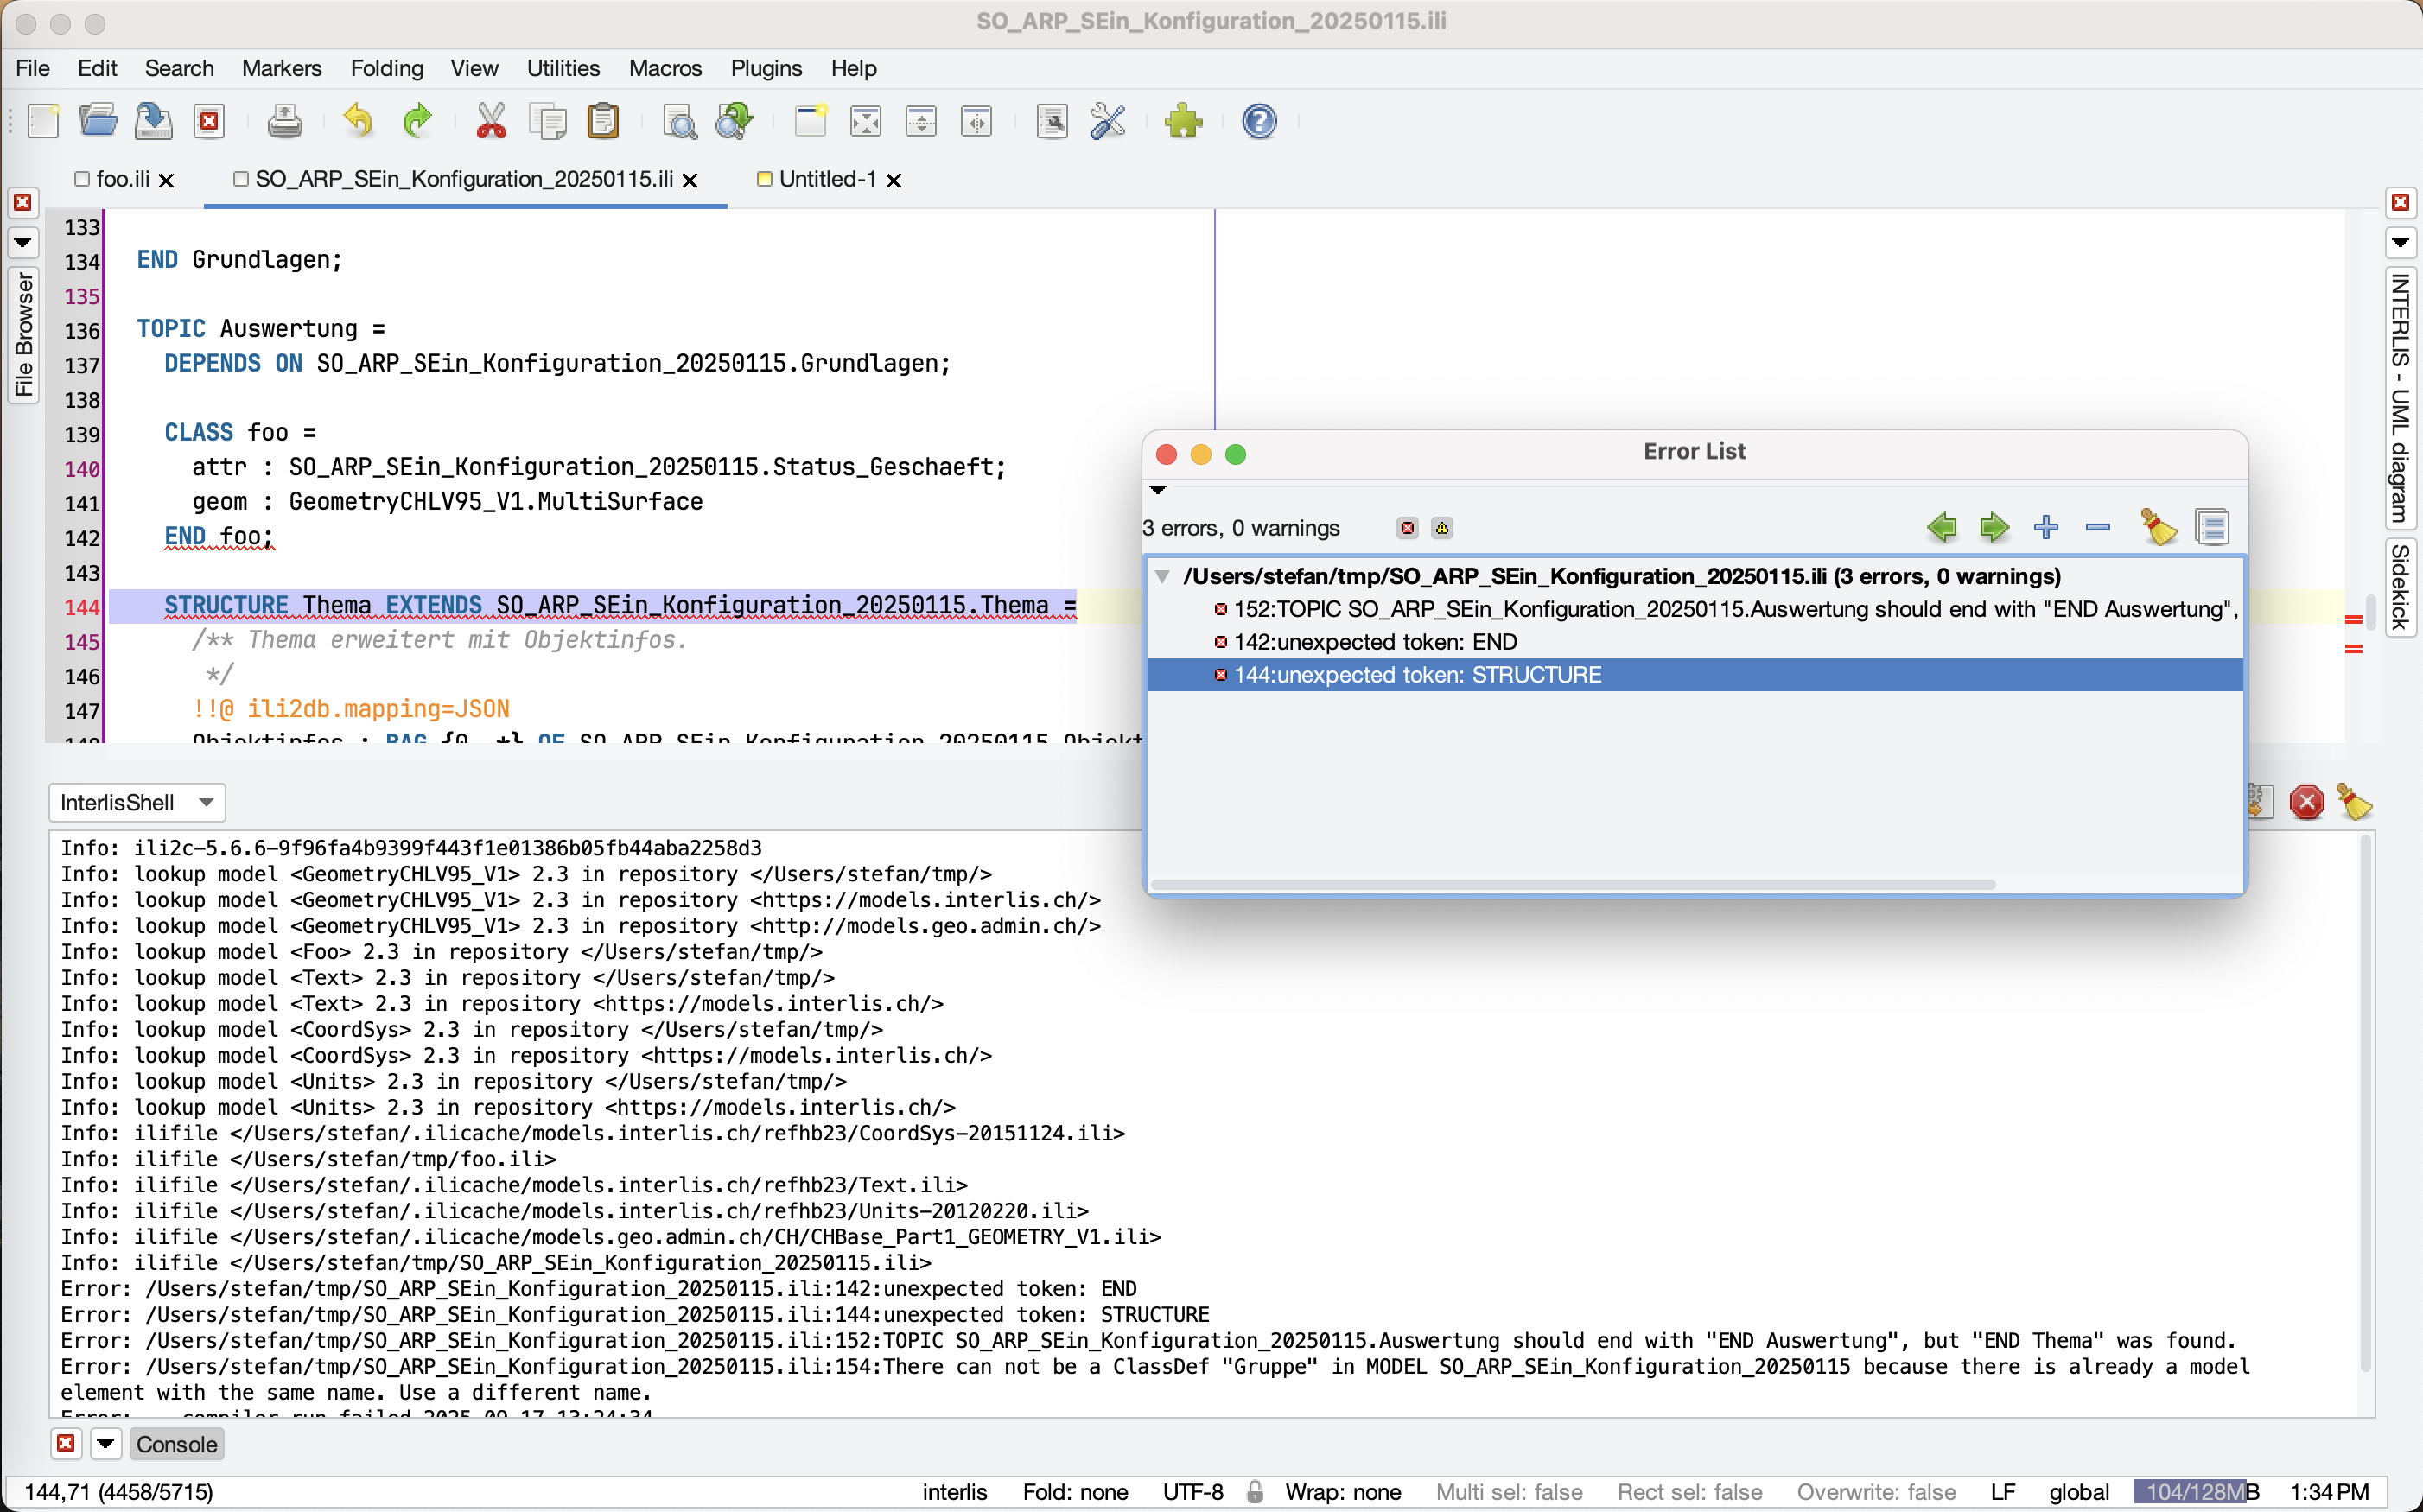Open the InterlisShell shell dropdown
This screenshot has height=1512, width=2423.
tap(137, 802)
